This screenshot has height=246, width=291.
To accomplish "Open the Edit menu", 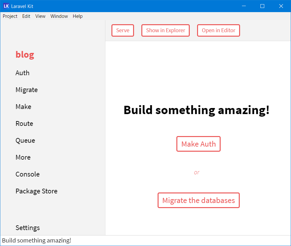I will pyautogui.click(x=26, y=16).
